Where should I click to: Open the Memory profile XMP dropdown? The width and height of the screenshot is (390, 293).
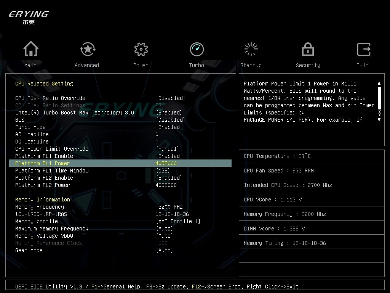178,221
